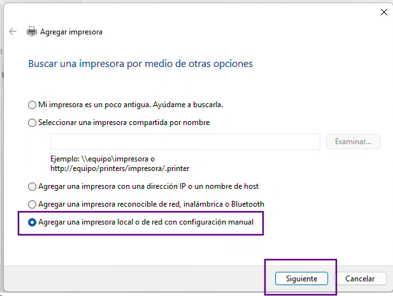Screen dimensions: 393x296
Task: Select 'Mi impresora es un poco antigua' radio button
Action: point(32,104)
